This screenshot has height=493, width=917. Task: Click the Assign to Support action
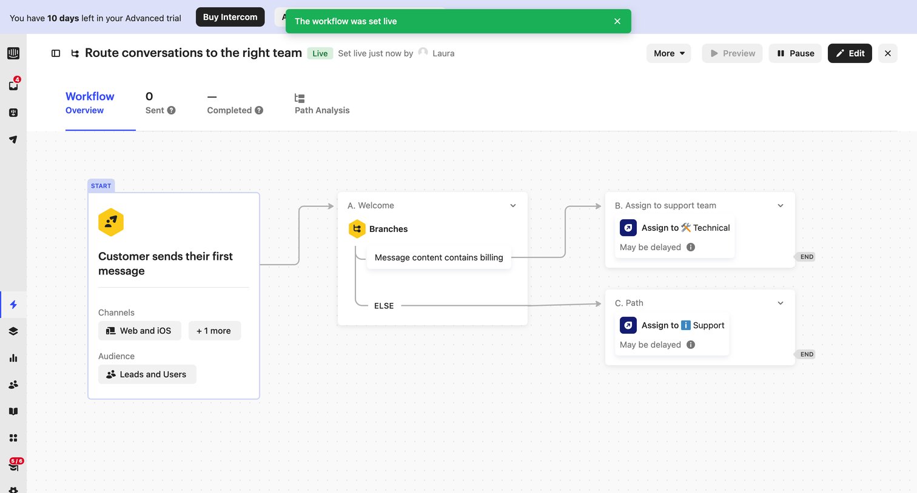coord(672,334)
